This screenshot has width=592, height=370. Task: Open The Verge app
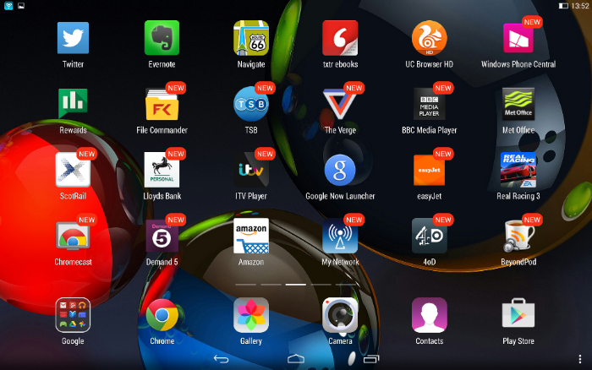click(x=340, y=104)
